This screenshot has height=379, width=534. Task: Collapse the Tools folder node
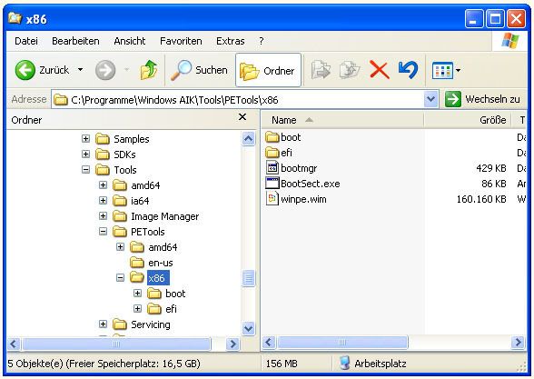coord(85,169)
